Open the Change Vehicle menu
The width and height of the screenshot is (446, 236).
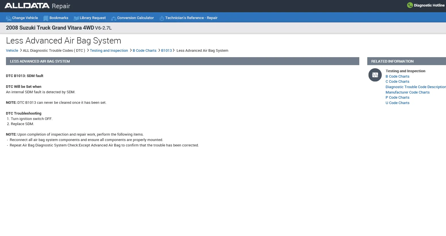[25, 18]
